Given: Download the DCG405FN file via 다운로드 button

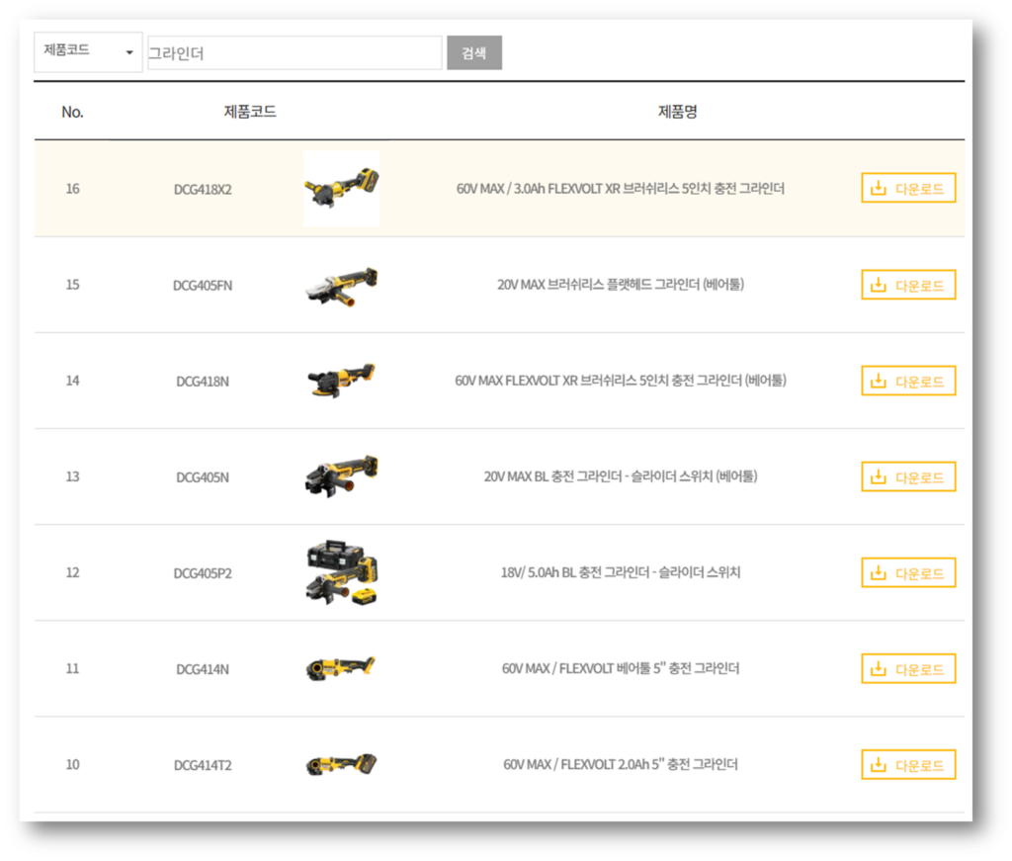Looking at the screenshot, I should [x=908, y=285].
